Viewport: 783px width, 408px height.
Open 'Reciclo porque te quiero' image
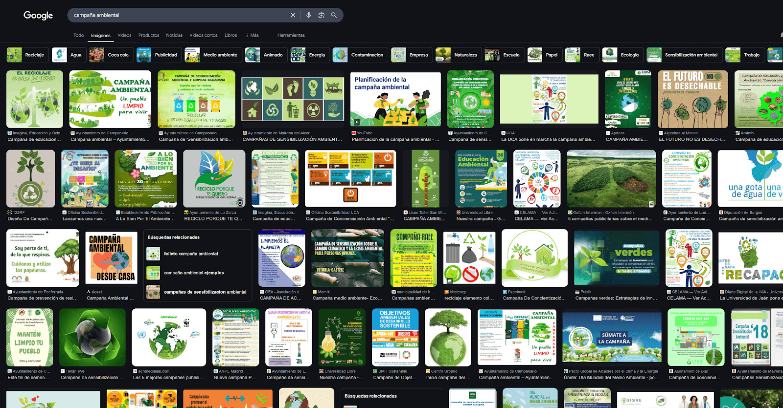tap(214, 179)
